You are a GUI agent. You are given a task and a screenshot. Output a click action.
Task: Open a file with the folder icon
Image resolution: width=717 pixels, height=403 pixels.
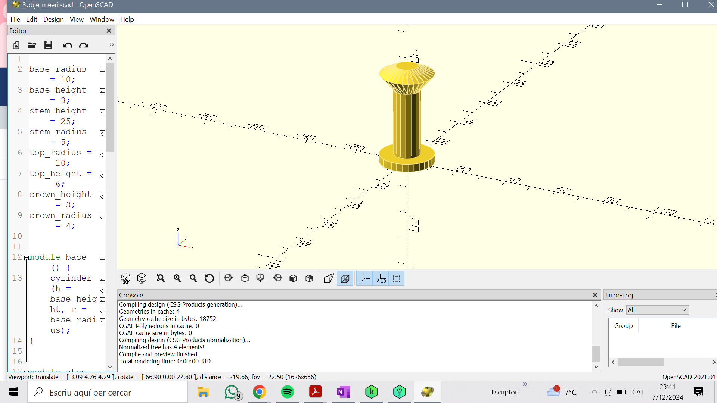point(32,45)
